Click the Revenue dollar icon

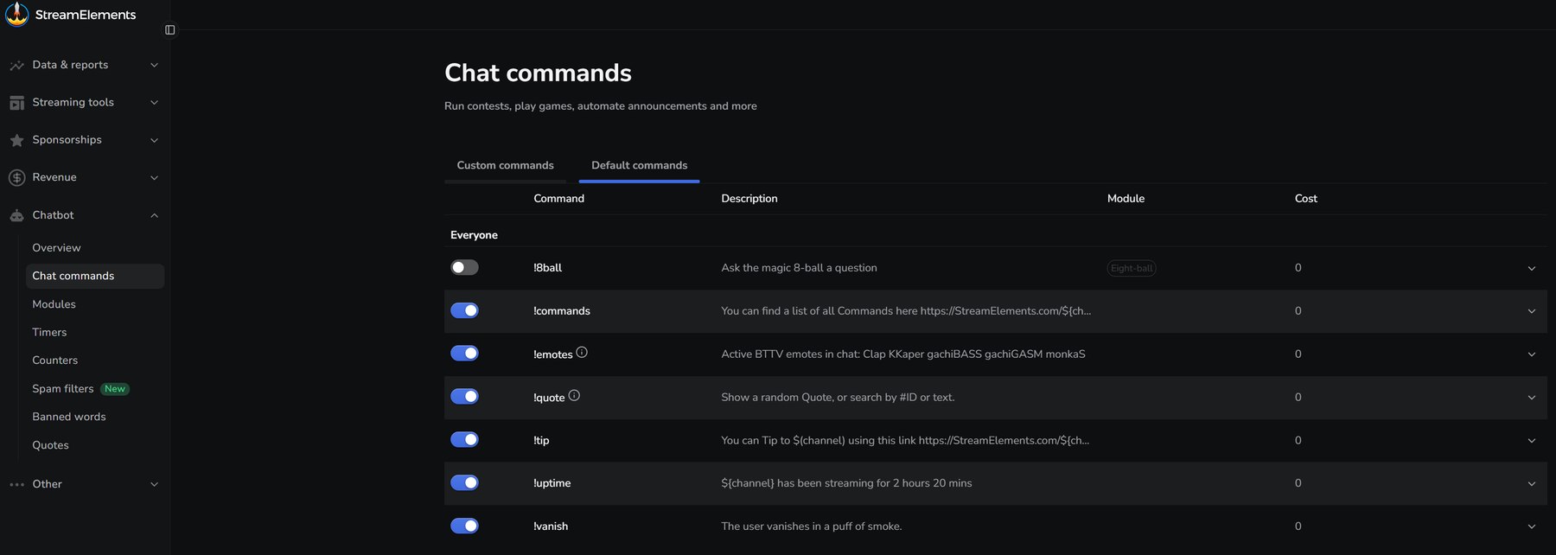click(x=16, y=177)
